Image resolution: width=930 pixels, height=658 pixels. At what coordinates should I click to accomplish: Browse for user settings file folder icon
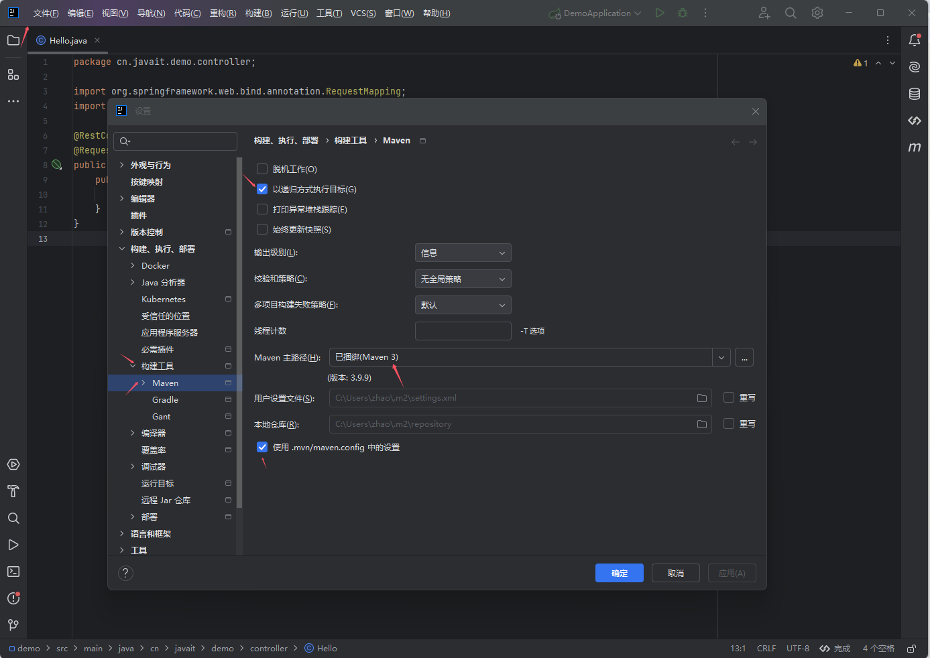pyautogui.click(x=702, y=398)
